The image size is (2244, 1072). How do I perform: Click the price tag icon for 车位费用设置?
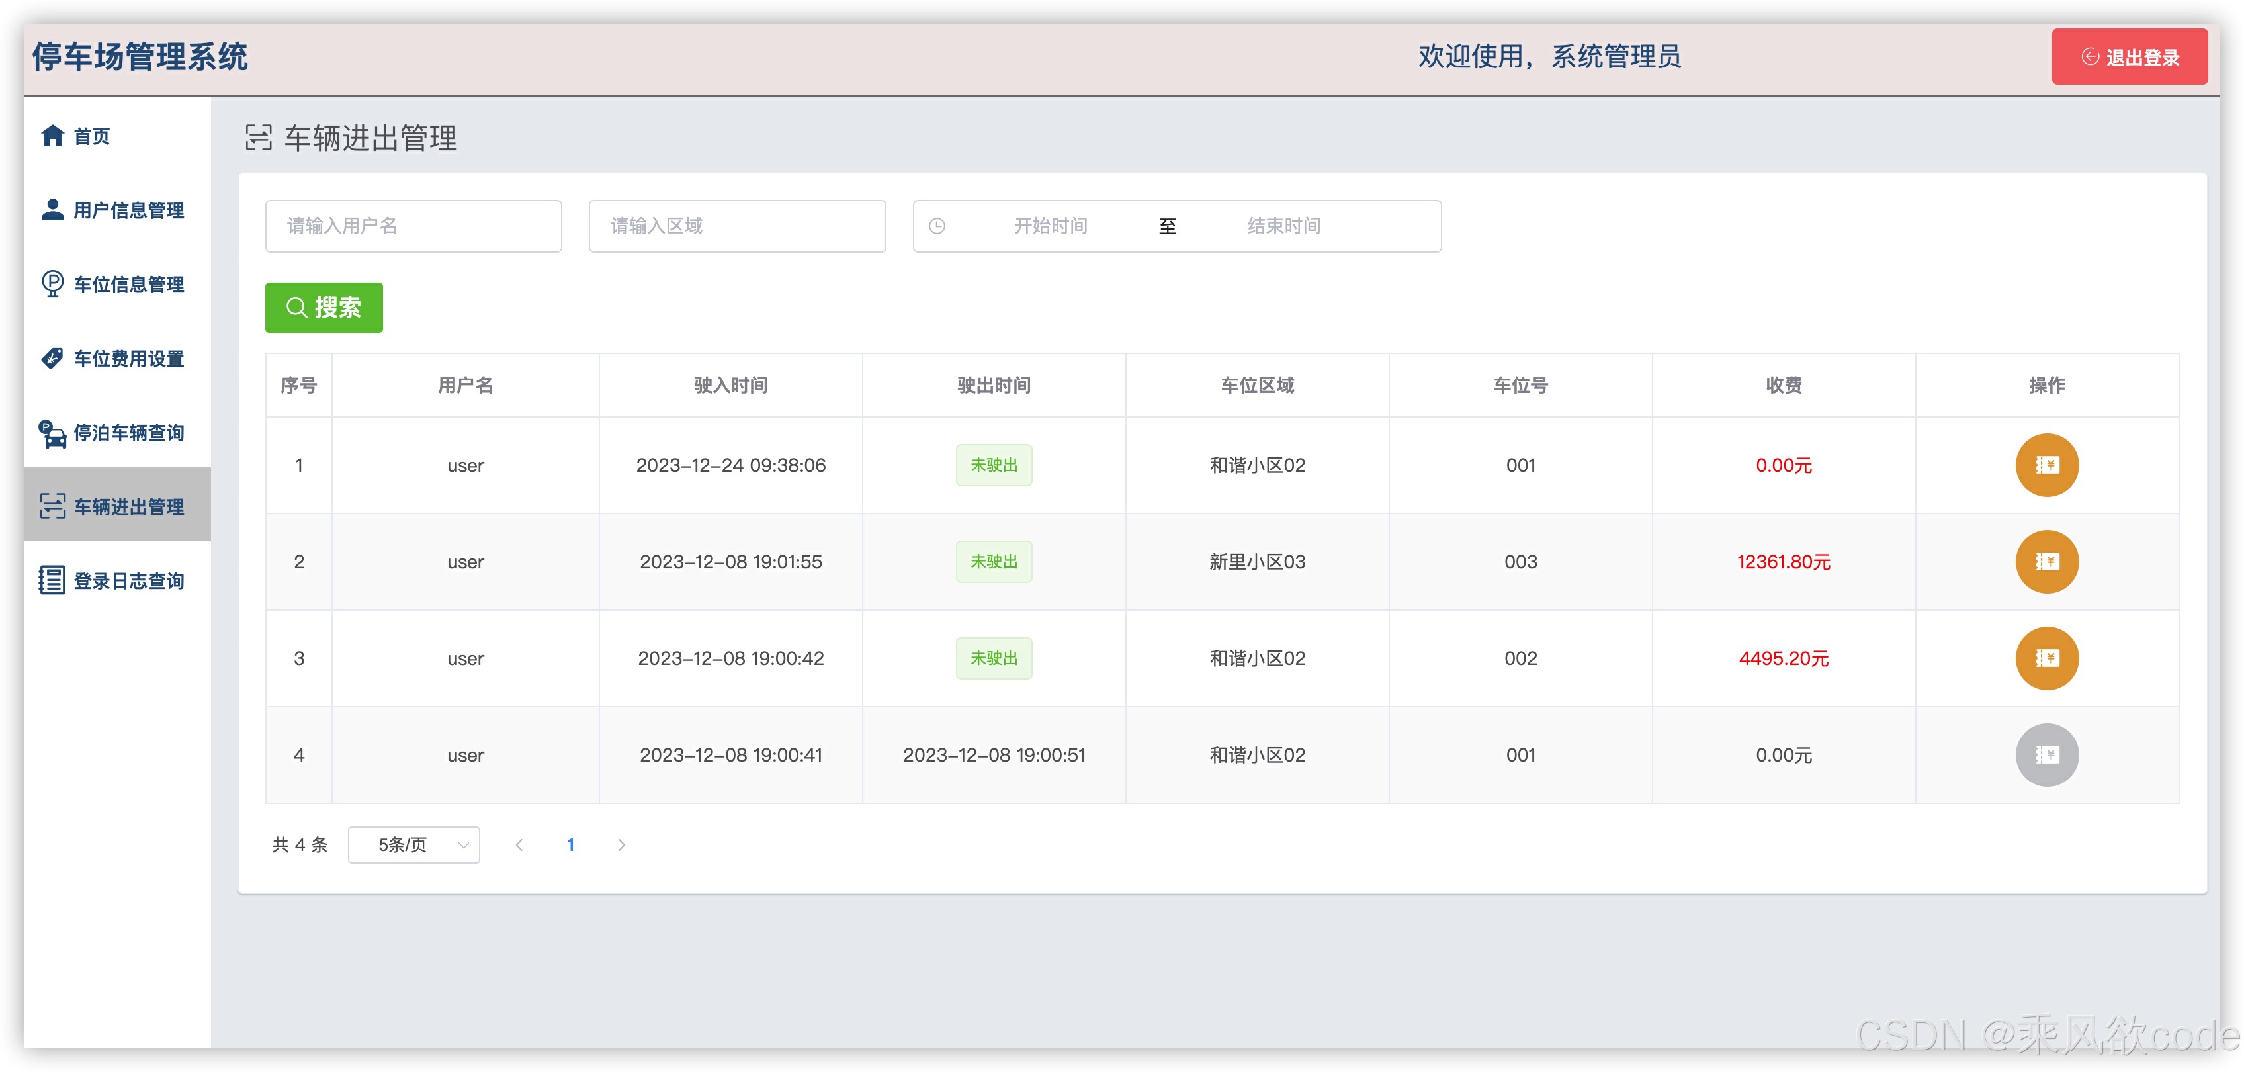pos(52,358)
